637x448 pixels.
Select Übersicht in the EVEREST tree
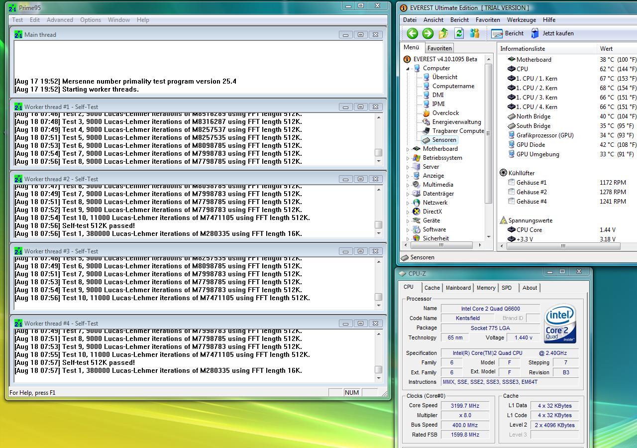point(445,77)
